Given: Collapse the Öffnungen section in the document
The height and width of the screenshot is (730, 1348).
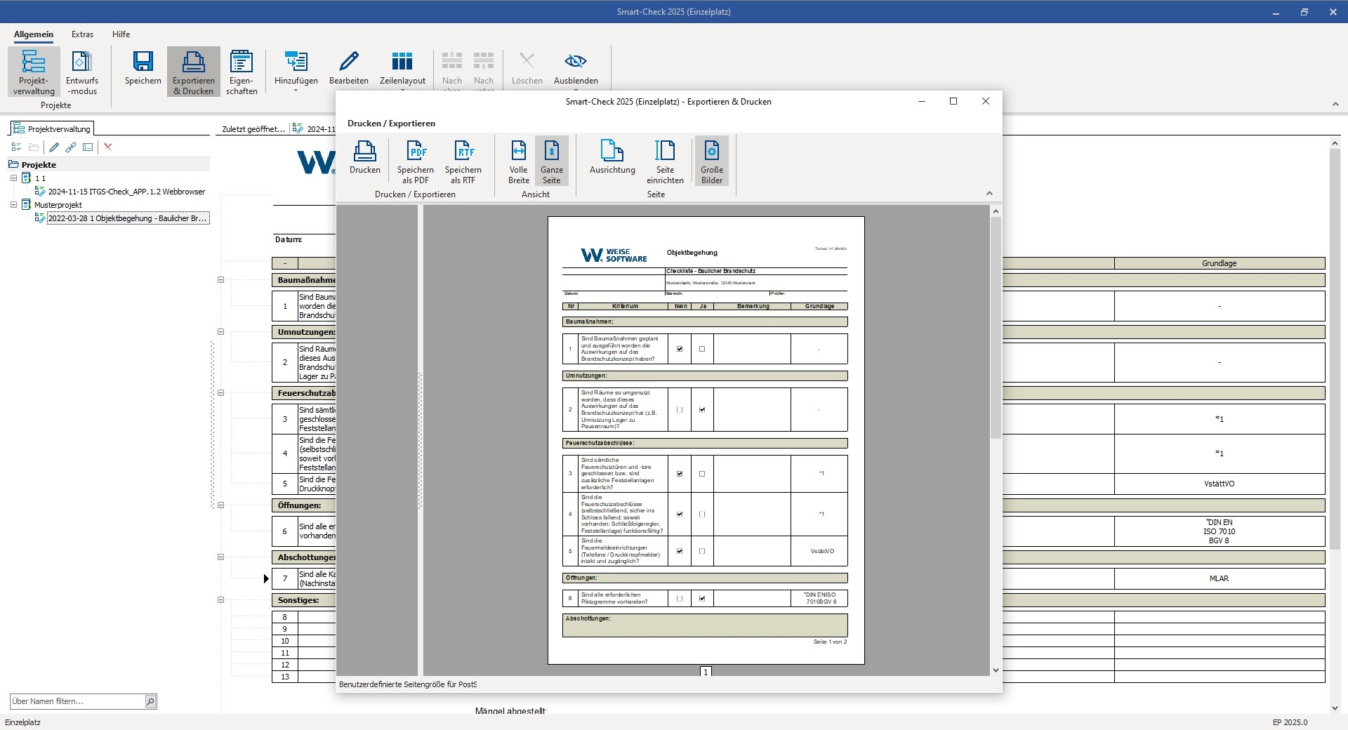Looking at the screenshot, I should [220, 505].
